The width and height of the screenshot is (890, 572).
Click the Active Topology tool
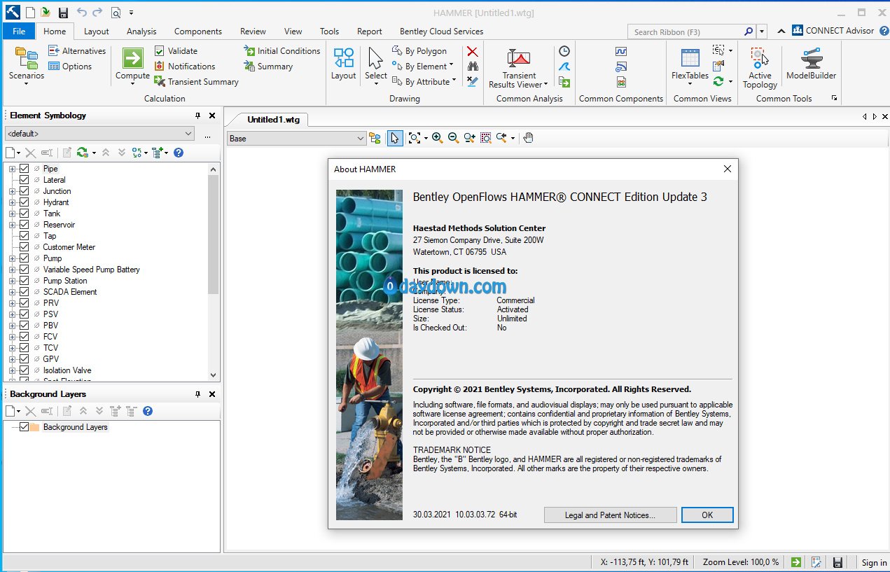tap(760, 68)
